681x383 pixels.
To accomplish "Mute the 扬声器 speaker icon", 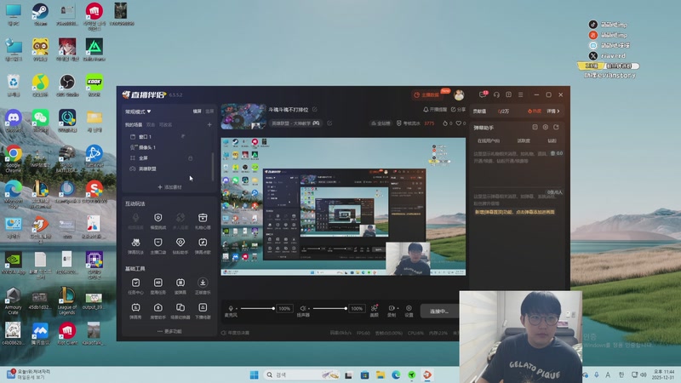I will click(303, 308).
